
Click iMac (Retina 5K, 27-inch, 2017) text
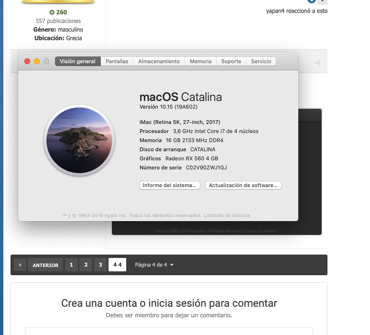[180, 122]
